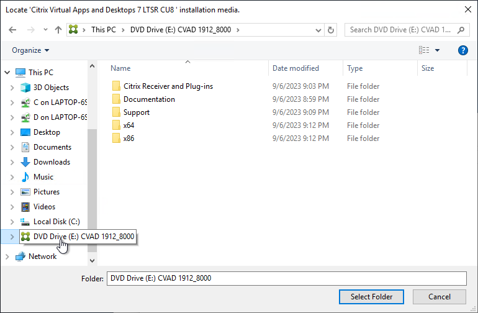This screenshot has height=313, width=478.
Task: Select 3D Objects icon in tree
Action: pyautogui.click(x=25, y=88)
